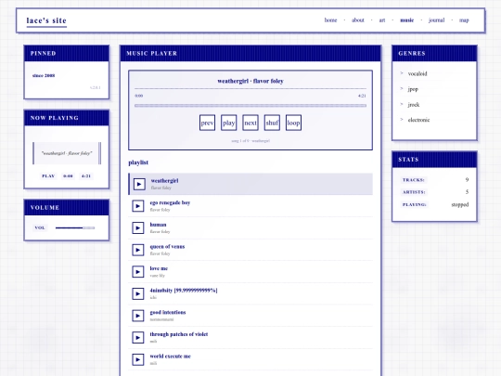The height and width of the screenshot is (376, 501).
Task: Click the 'stopped' playing status
Action: (460, 204)
